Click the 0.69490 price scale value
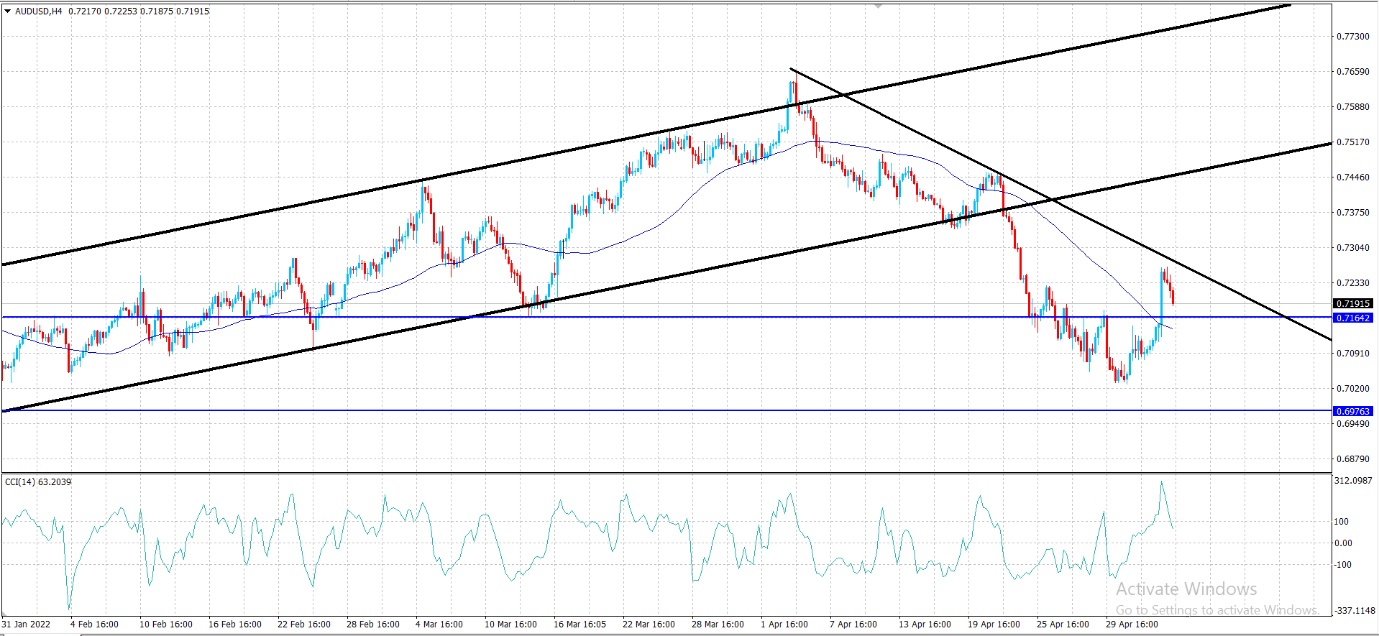 1352,423
